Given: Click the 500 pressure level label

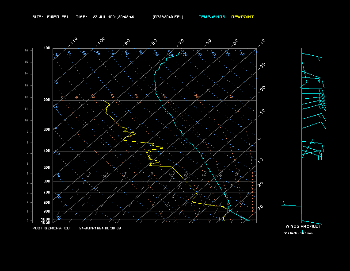Looking at the screenshot, I should click(x=47, y=167).
